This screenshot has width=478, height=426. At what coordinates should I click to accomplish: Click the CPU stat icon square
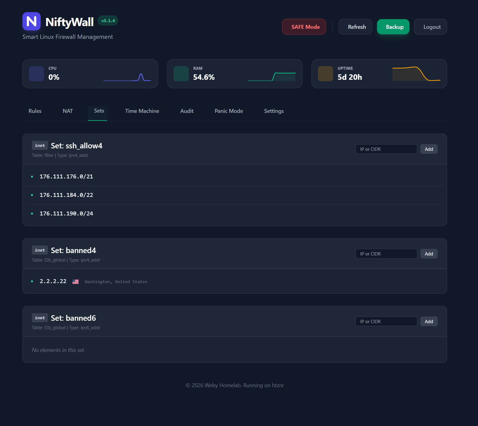pyautogui.click(x=36, y=74)
